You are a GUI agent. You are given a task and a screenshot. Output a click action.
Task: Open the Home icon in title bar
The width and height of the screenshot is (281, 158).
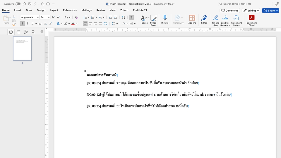pyautogui.click(x=24, y=4)
